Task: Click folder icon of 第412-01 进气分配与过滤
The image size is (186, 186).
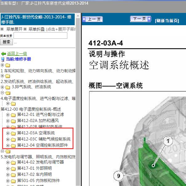Action: [13, 115]
